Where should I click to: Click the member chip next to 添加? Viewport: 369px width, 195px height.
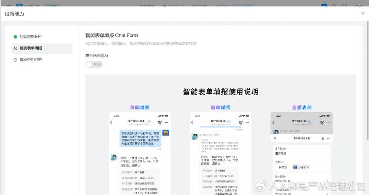coord(301,167)
